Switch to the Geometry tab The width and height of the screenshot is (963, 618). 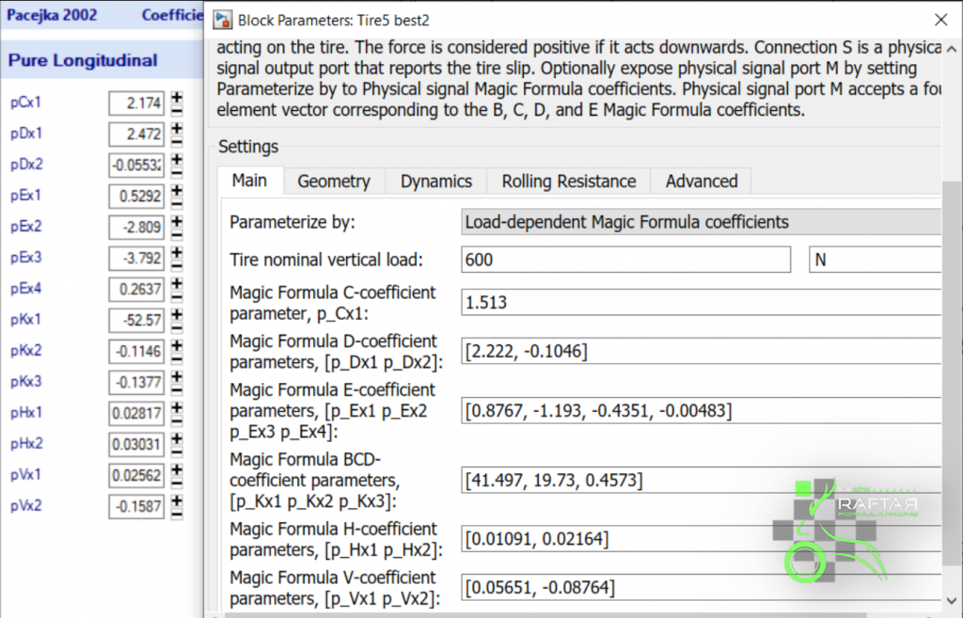tap(334, 182)
